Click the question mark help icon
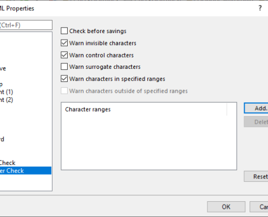This screenshot has height=217, width=268. (x=260, y=8)
